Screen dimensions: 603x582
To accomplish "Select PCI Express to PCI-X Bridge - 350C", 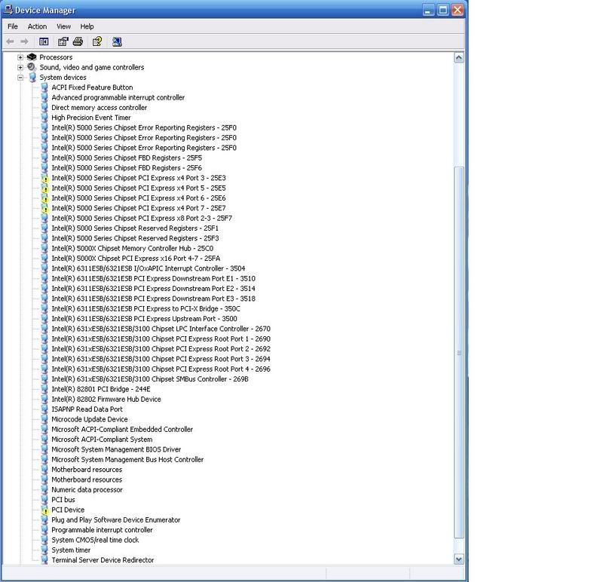I will pyautogui.click(x=146, y=309).
